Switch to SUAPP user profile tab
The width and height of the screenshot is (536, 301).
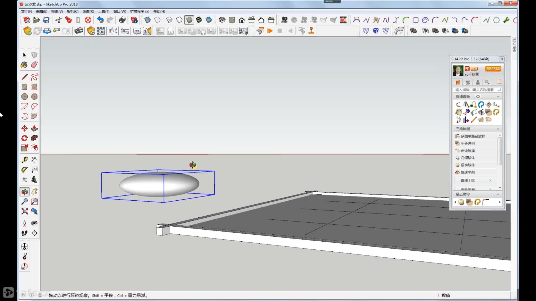478,82
